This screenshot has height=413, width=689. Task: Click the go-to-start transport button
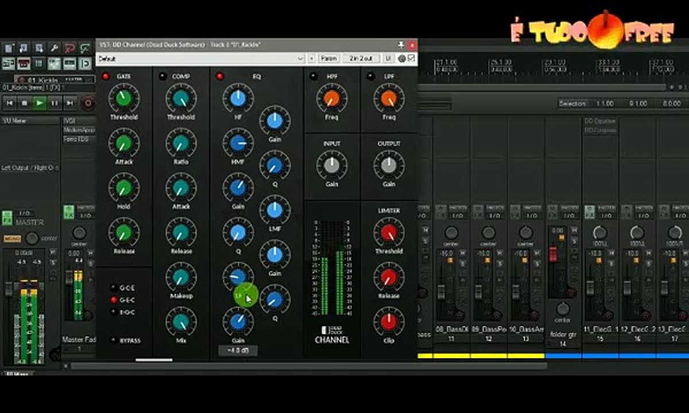(x=9, y=103)
